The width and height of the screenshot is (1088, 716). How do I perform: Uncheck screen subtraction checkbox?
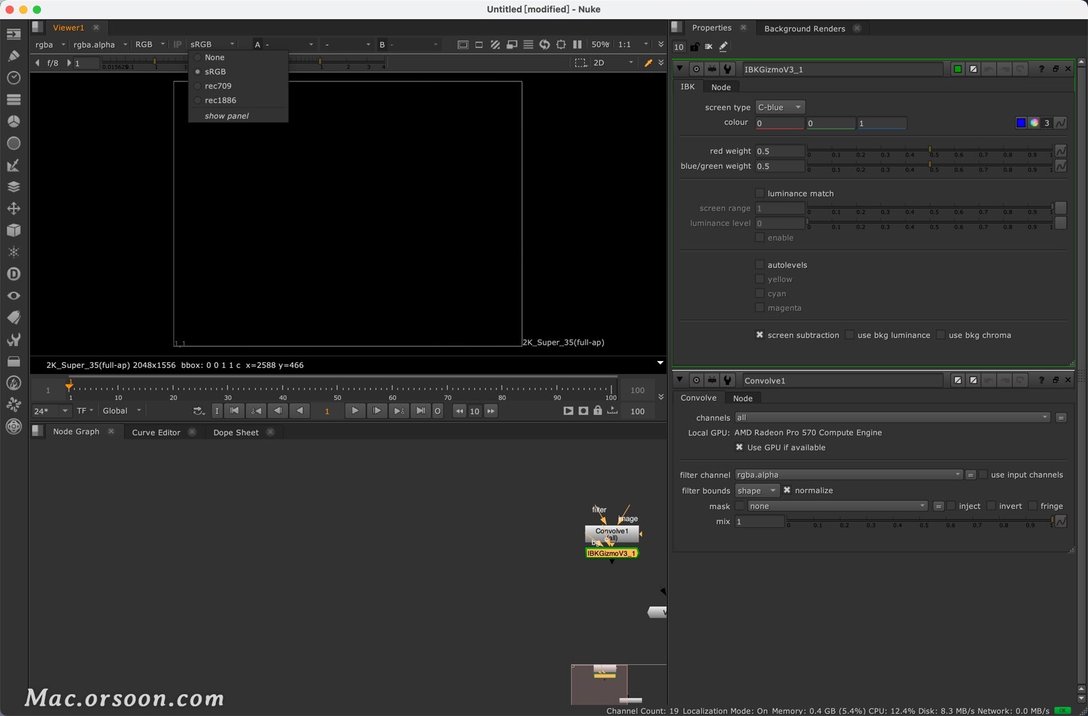coord(760,335)
